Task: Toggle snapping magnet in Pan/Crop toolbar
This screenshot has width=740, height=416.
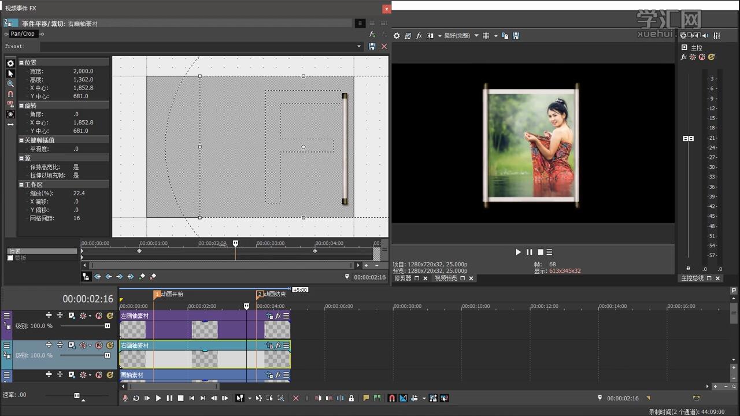Action: click(10, 94)
